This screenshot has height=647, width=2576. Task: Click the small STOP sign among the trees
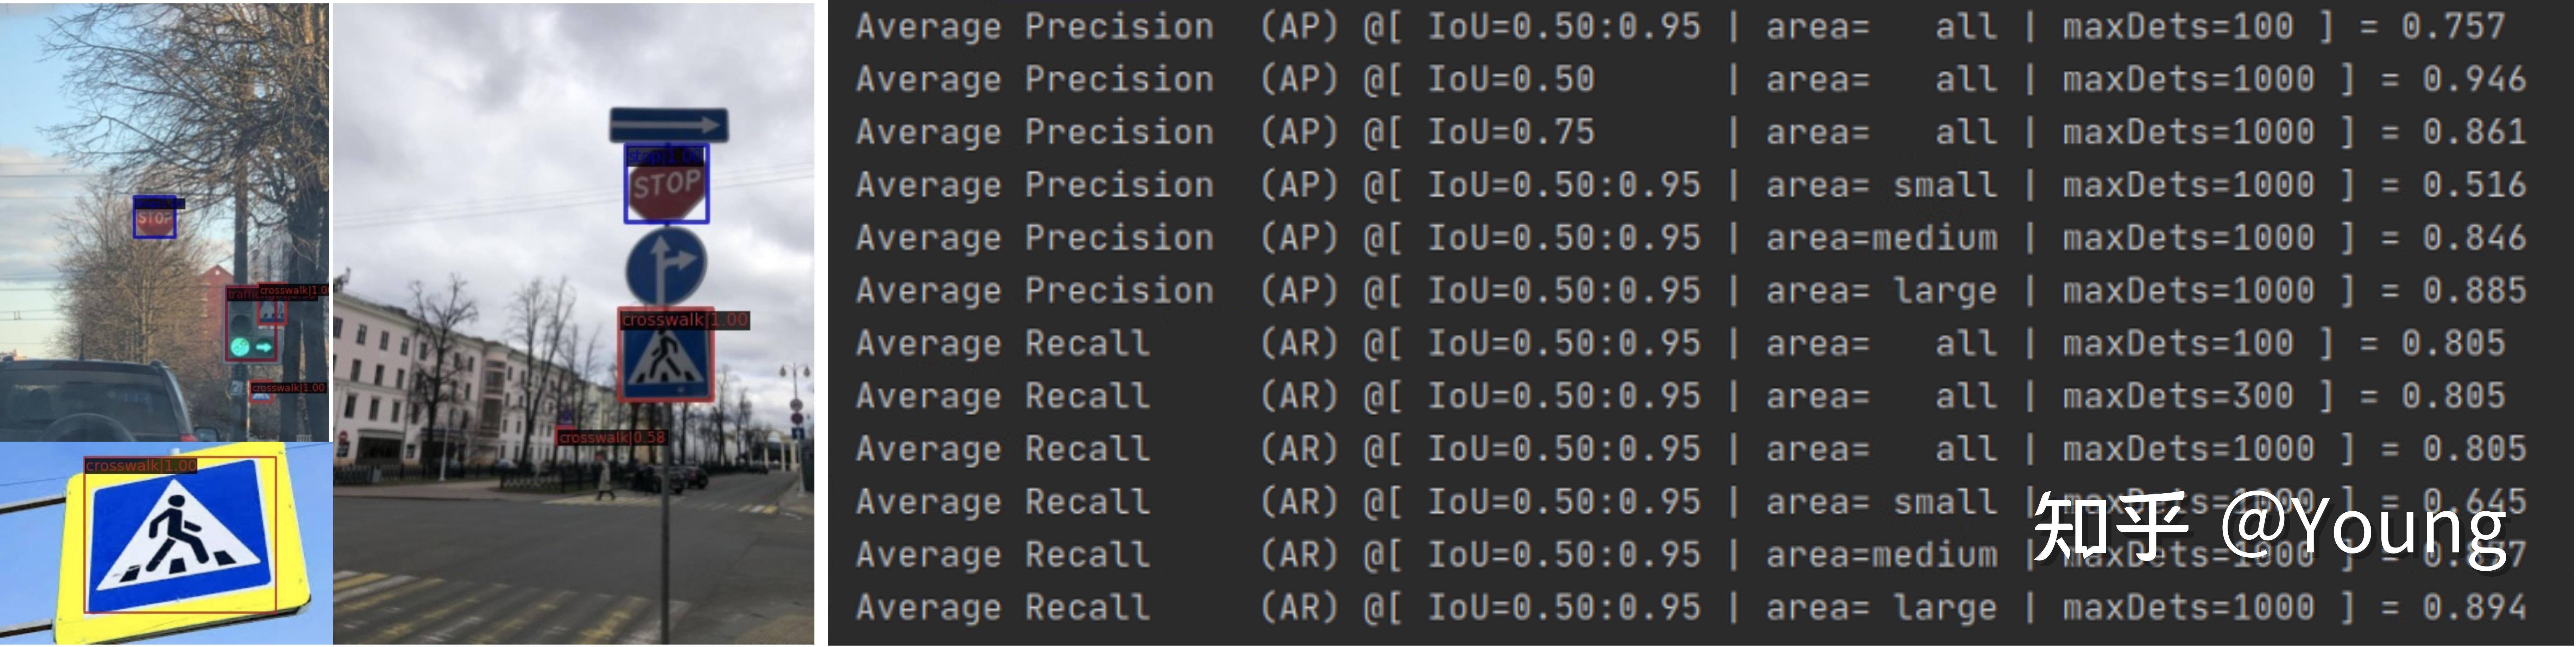[154, 219]
